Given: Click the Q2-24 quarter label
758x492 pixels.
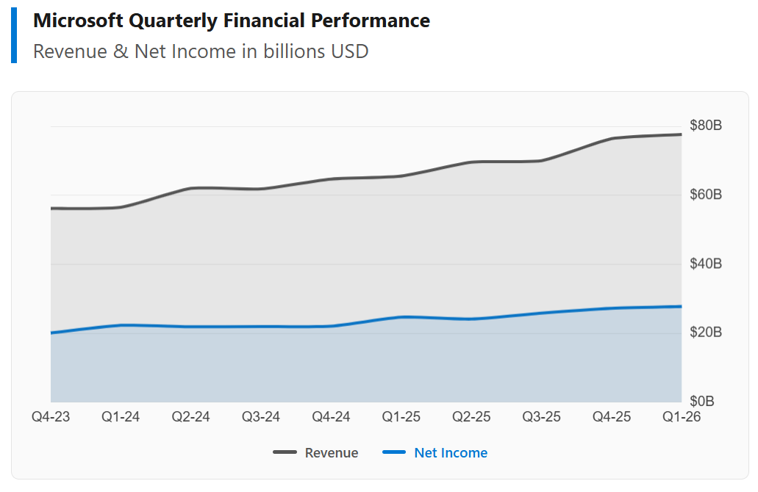Looking at the screenshot, I should coord(191,417).
